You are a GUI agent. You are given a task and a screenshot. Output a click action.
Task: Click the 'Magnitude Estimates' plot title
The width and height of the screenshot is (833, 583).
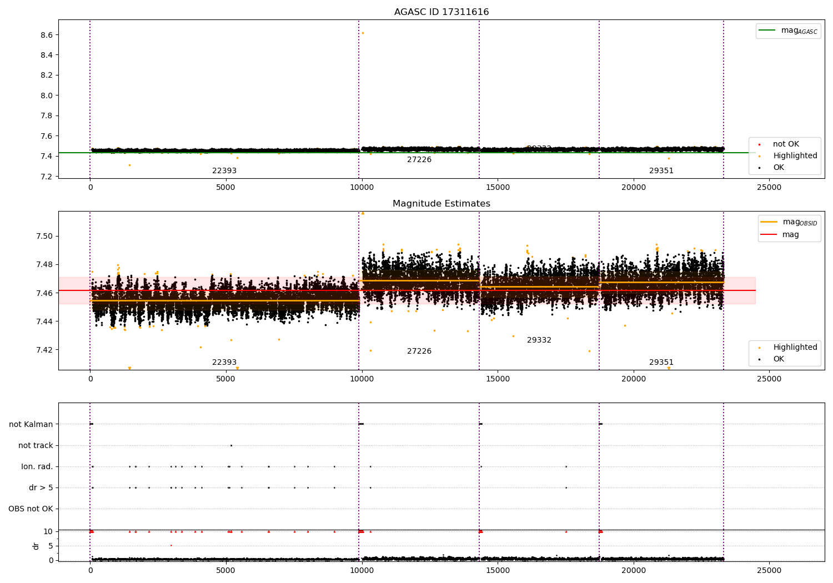(x=441, y=204)
